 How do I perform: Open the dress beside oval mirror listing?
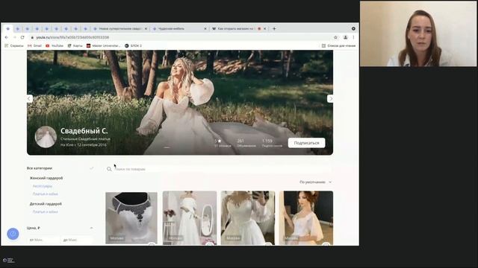(190, 218)
